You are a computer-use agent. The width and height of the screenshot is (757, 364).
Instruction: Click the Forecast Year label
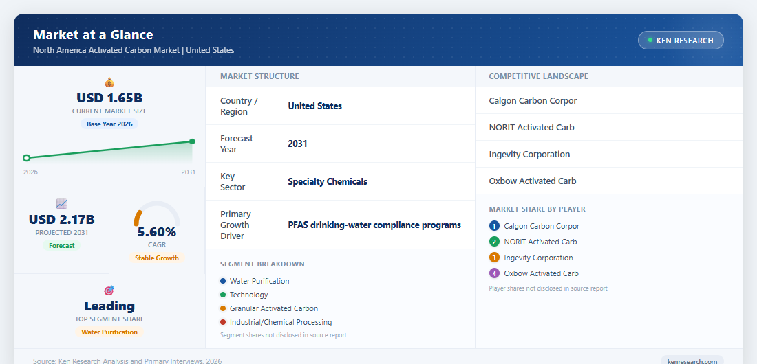[x=237, y=144]
